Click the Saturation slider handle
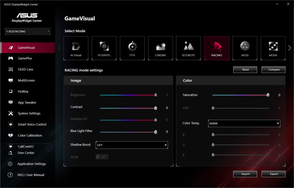The image size is (294, 188). pos(268,95)
